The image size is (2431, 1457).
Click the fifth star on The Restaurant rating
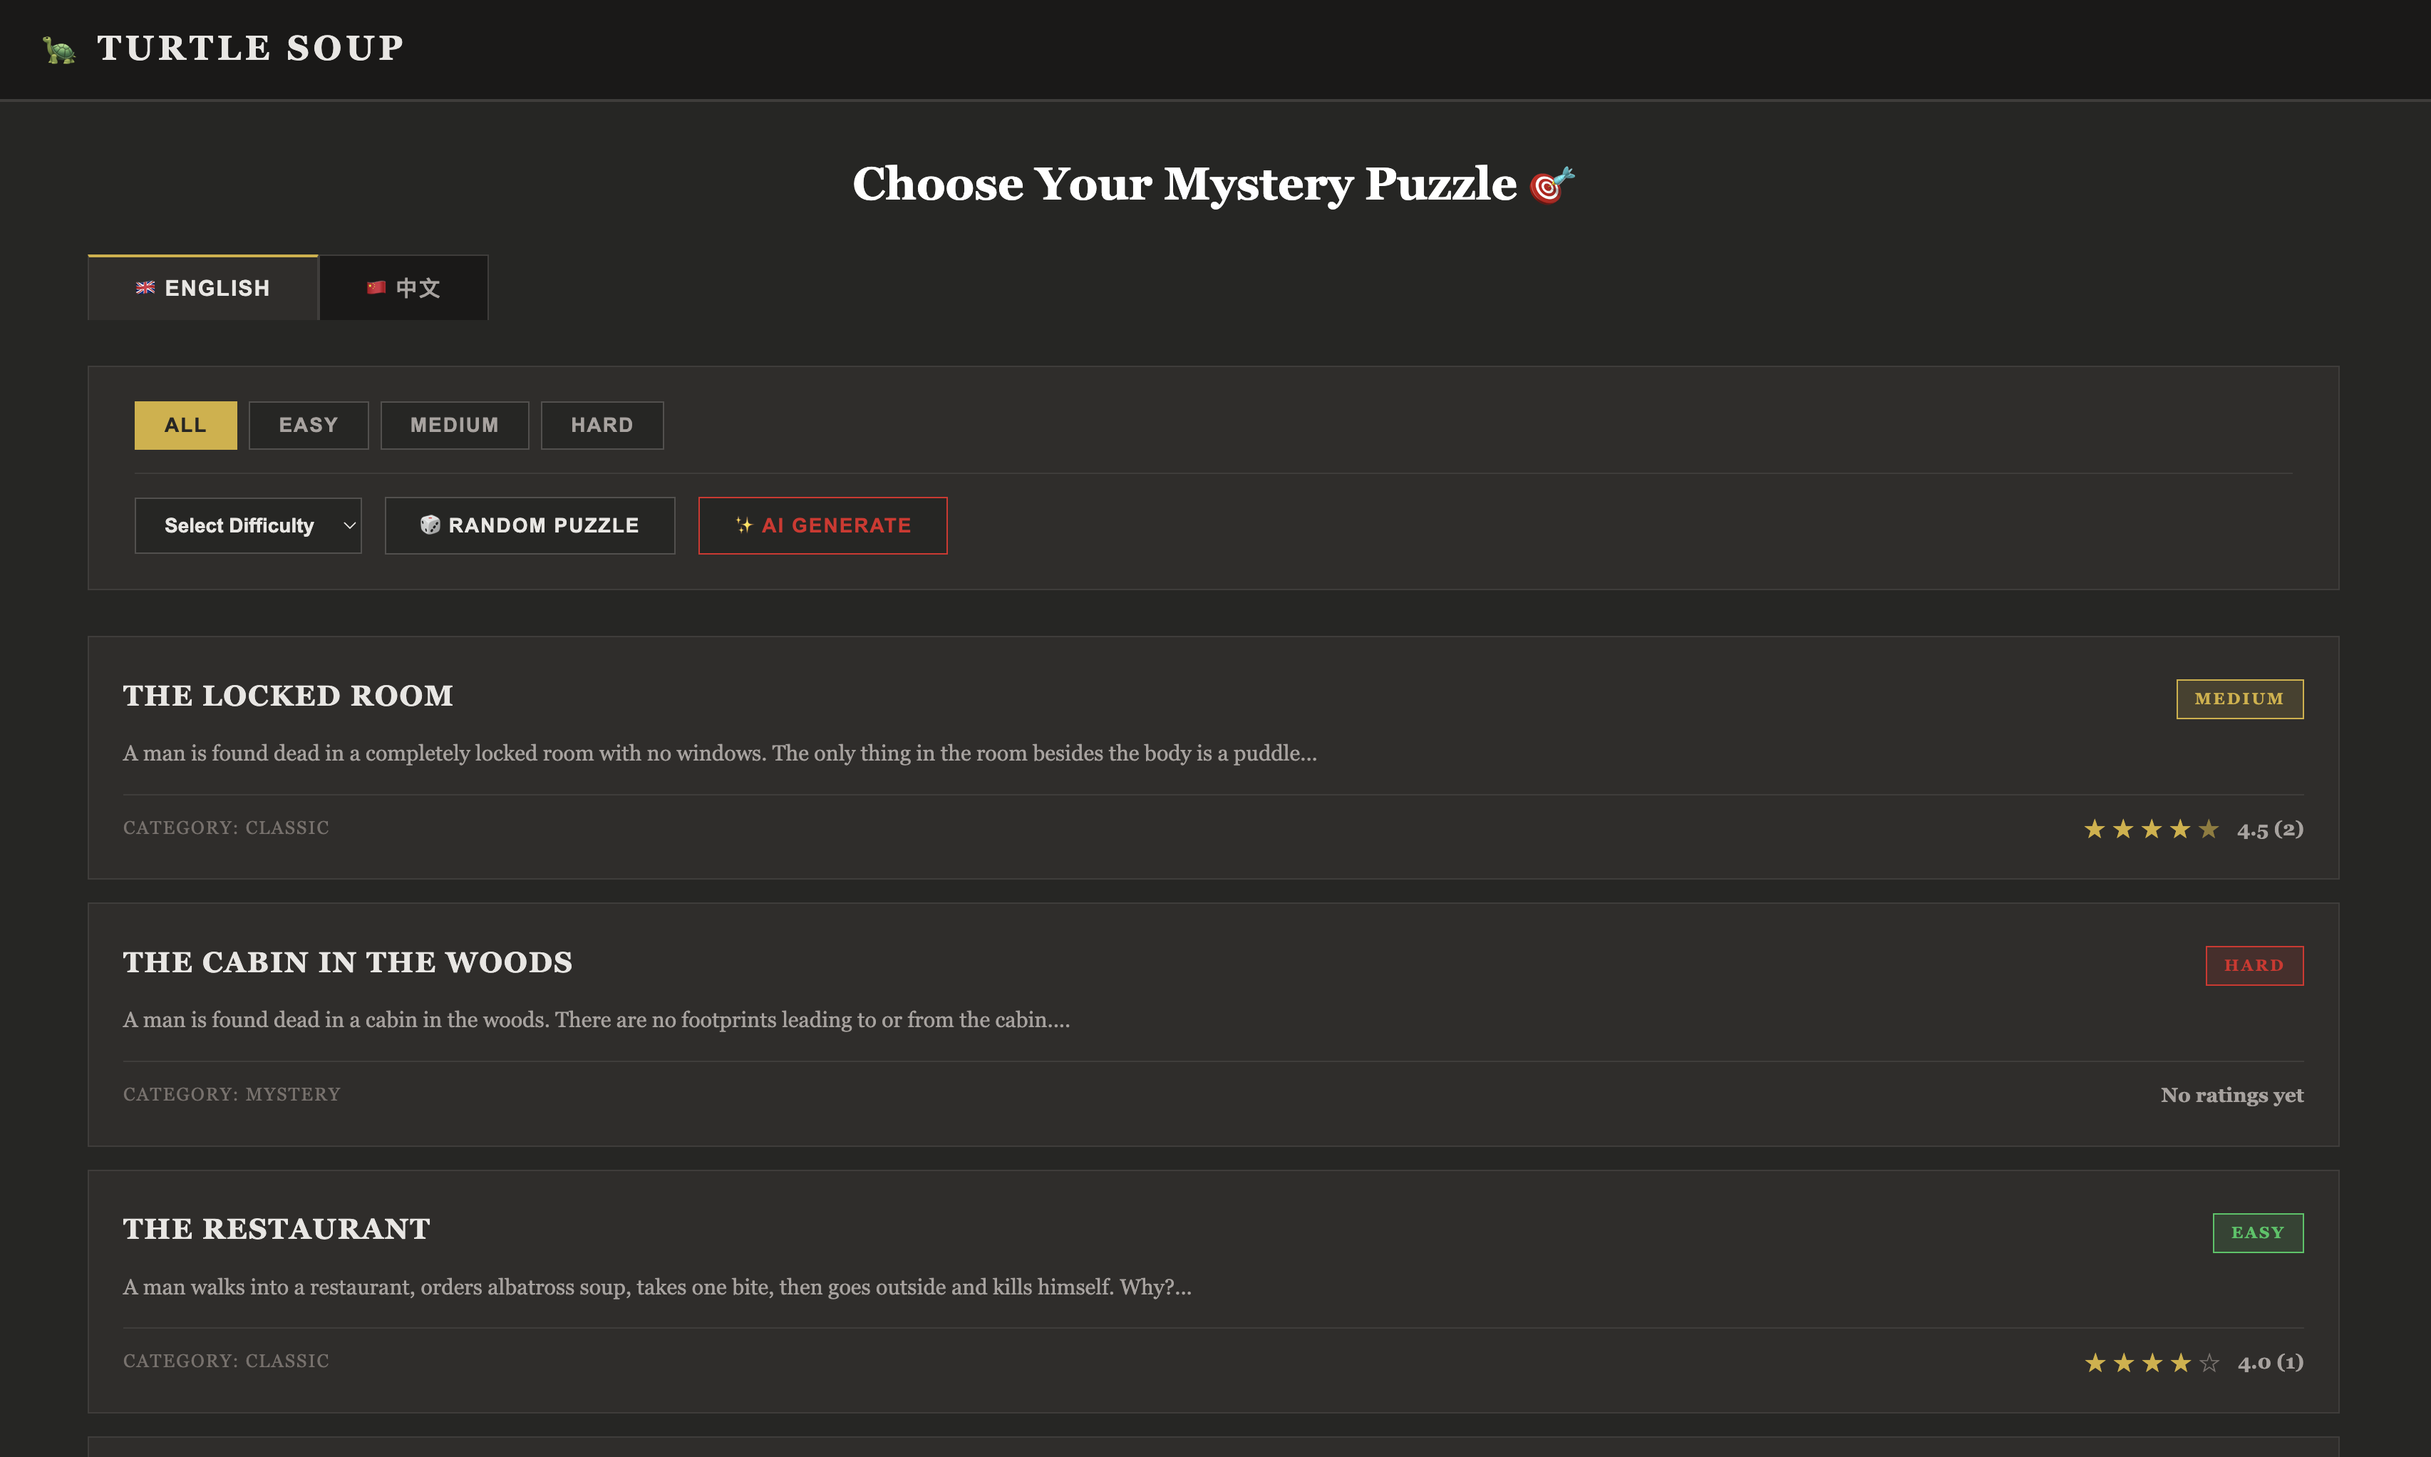[x=2209, y=1363]
